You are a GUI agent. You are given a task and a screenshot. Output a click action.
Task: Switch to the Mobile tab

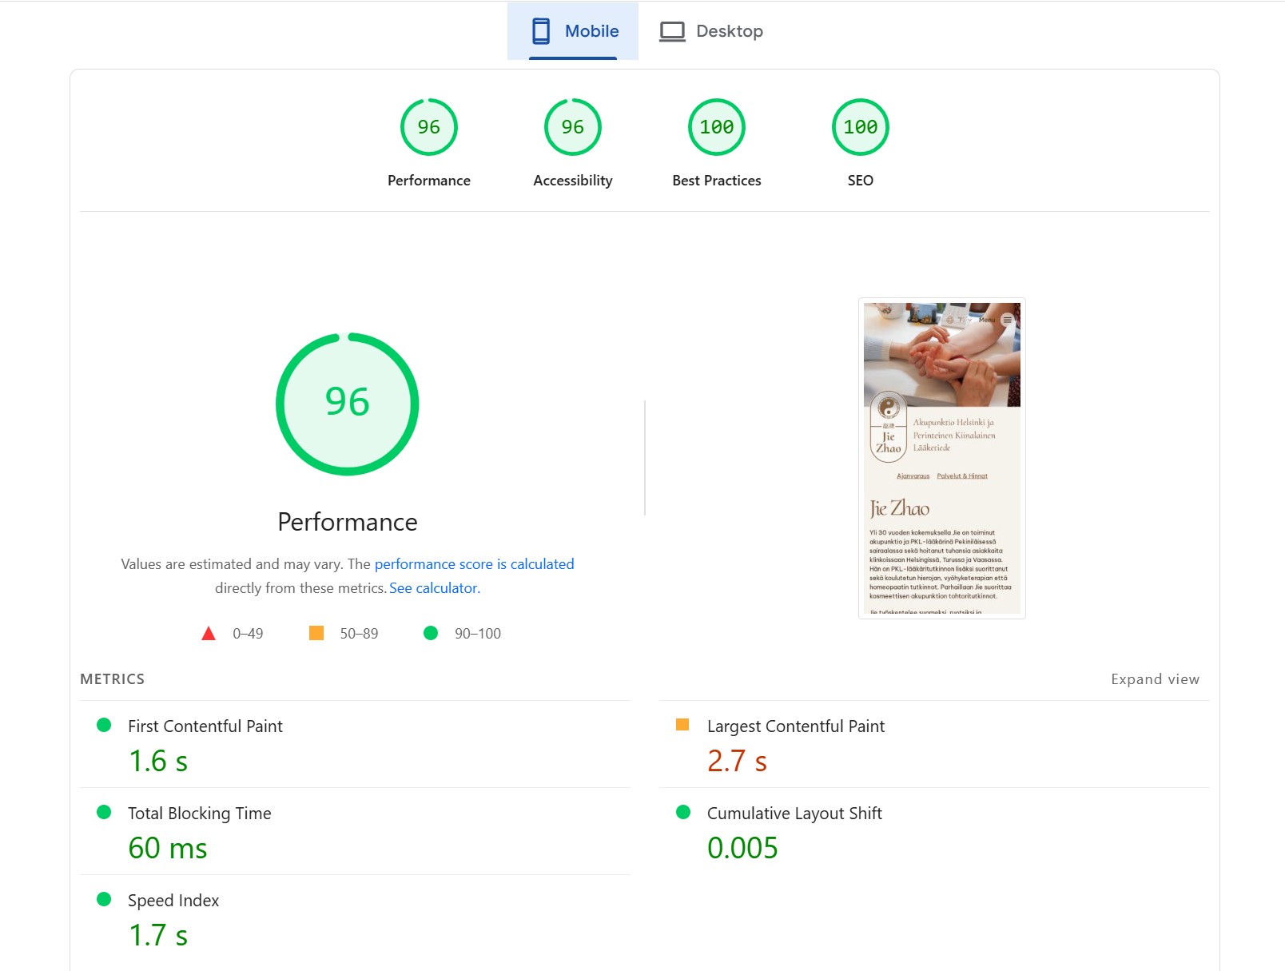tap(573, 31)
